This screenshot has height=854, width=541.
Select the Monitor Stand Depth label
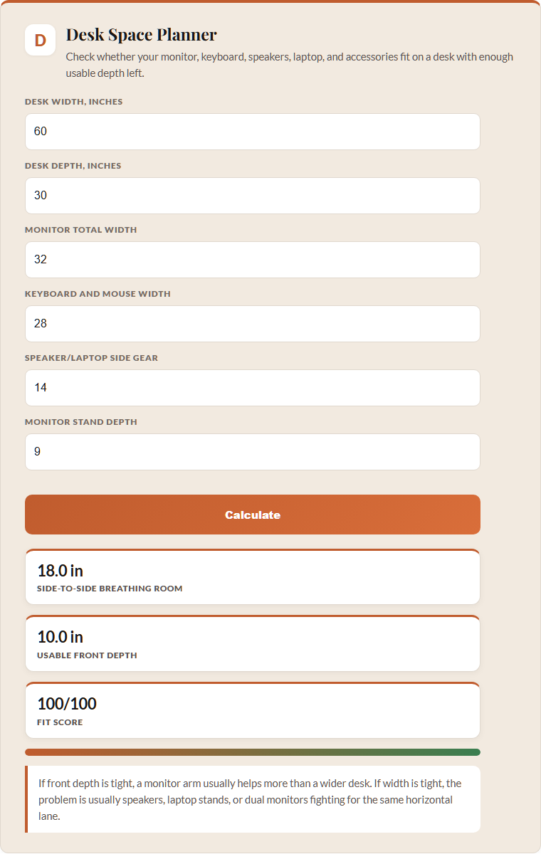(81, 422)
